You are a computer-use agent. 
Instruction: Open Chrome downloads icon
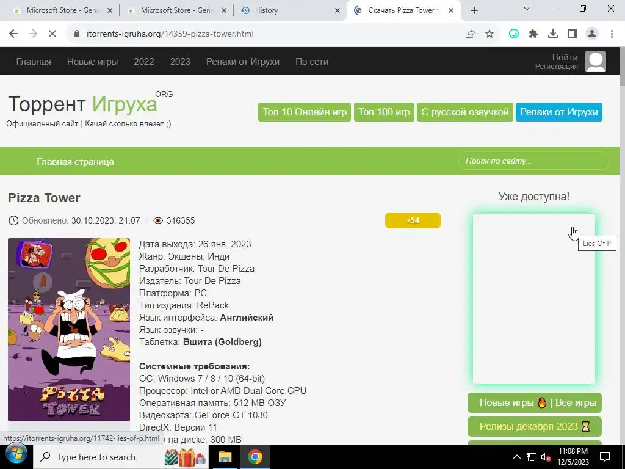pyautogui.click(x=553, y=34)
